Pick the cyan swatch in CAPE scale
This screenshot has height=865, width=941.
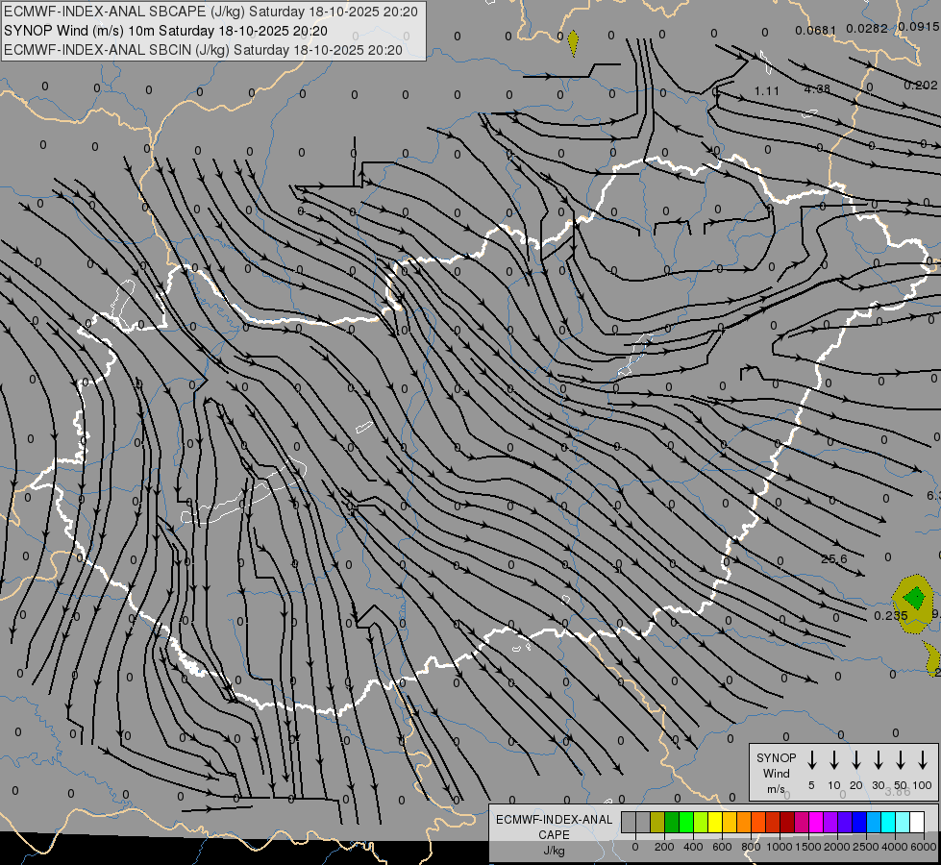(x=889, y=822)
